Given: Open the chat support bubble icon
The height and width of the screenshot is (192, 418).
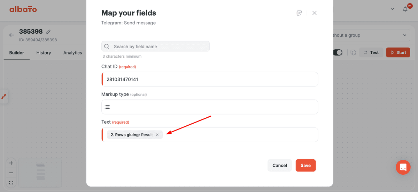Looking at the screenshot, I should [x=403, y=167].
